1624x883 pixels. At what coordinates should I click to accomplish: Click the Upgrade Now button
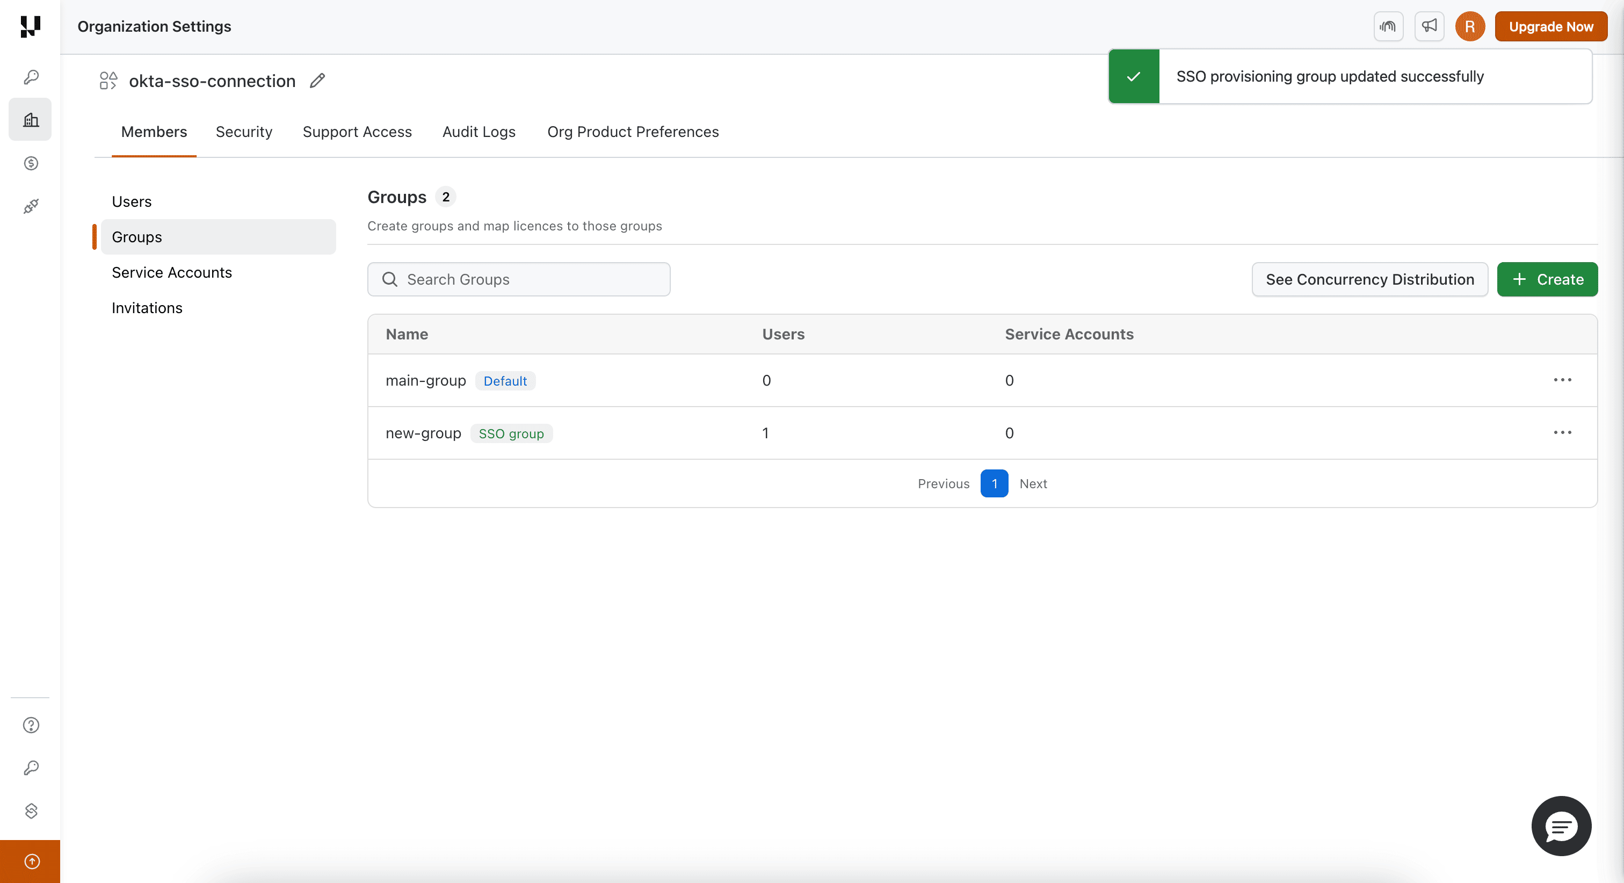1551,26
